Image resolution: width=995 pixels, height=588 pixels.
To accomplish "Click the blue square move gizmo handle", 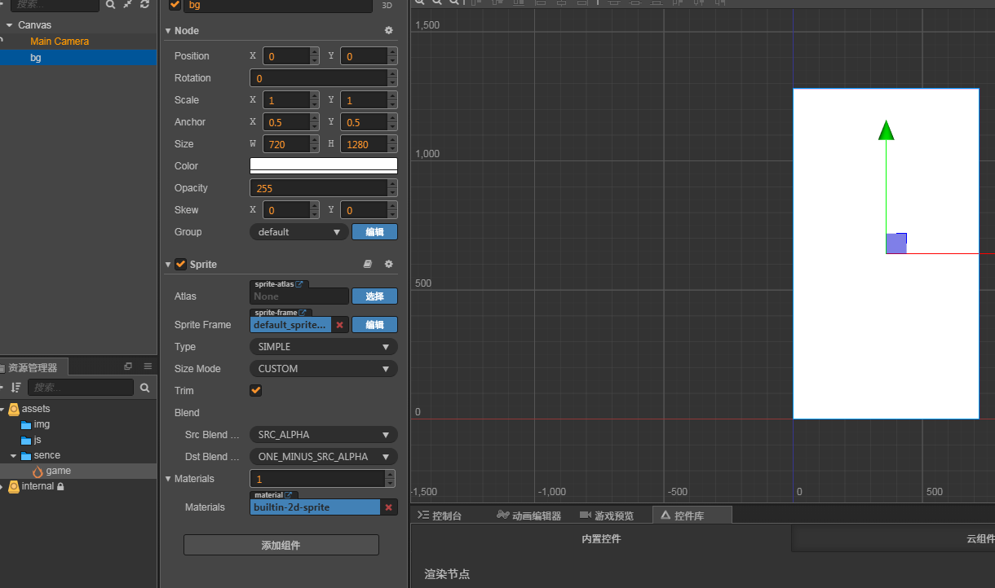I will (x=896, y=243).
